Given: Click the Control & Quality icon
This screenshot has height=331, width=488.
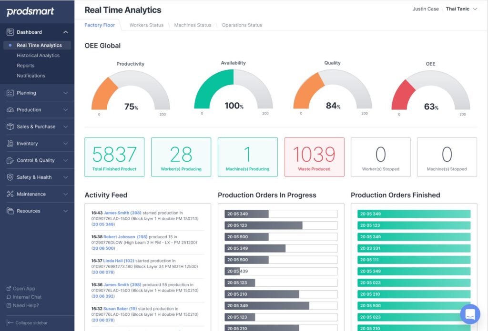Looking at the screenshot, I should 10,160.
